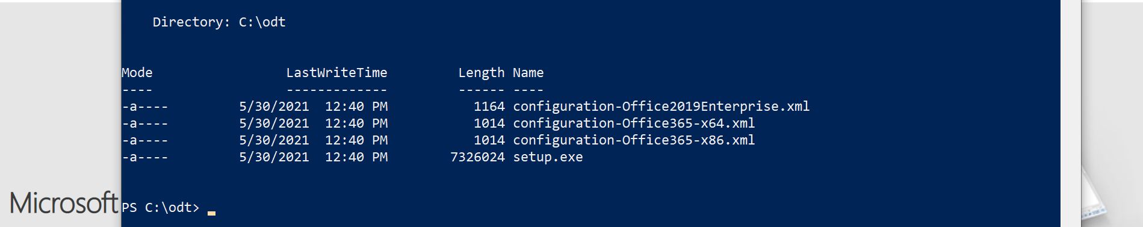Click the Mode column header
Viewport: 1143px width, 227px height.
[137, 73]
